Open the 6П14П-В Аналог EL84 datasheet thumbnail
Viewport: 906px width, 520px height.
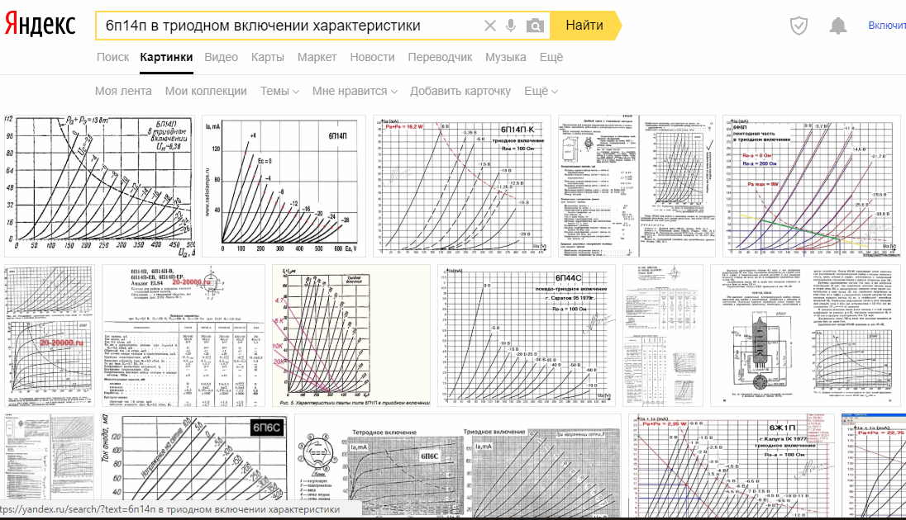pos(184,335)
